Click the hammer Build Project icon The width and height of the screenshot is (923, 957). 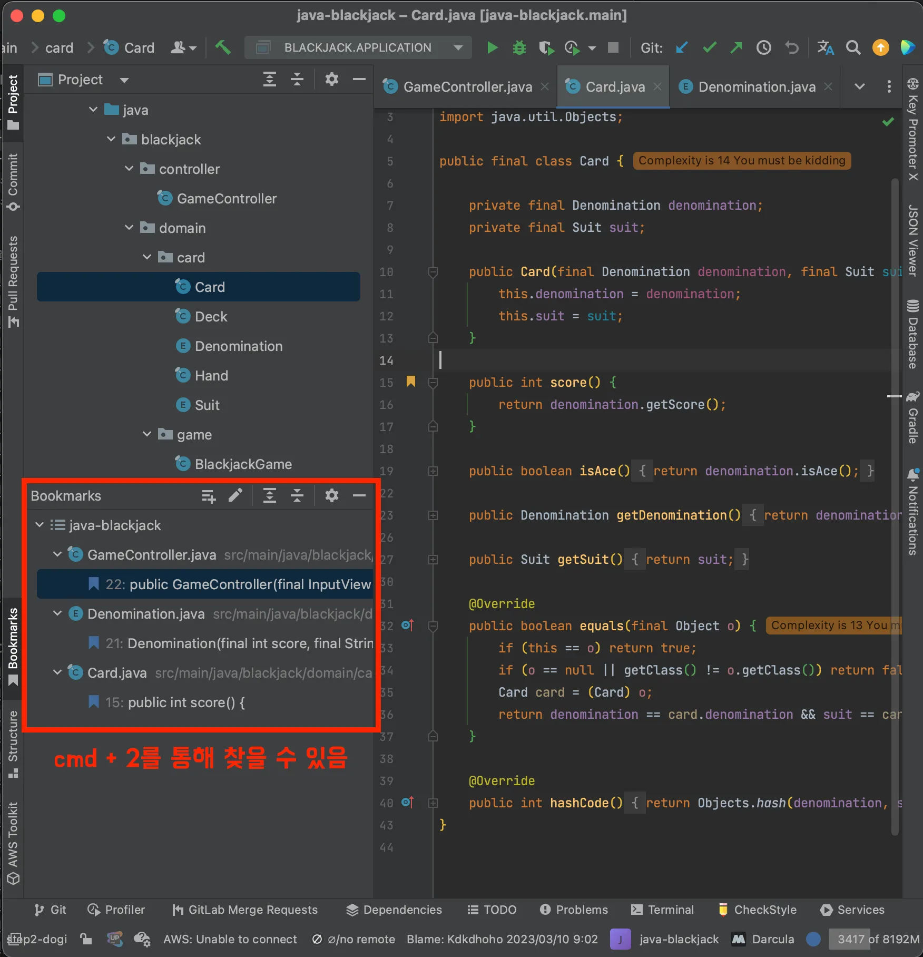click(x=223, y=48)
